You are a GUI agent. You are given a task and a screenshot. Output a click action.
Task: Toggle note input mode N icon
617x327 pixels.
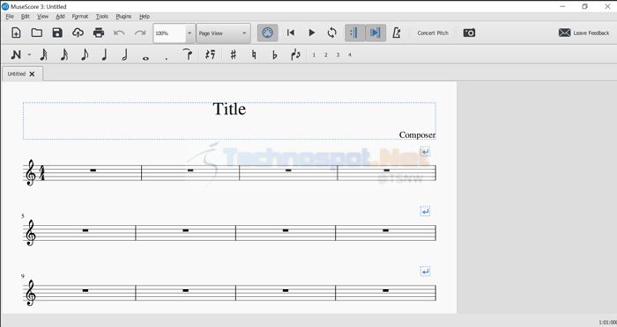[16, 55]
